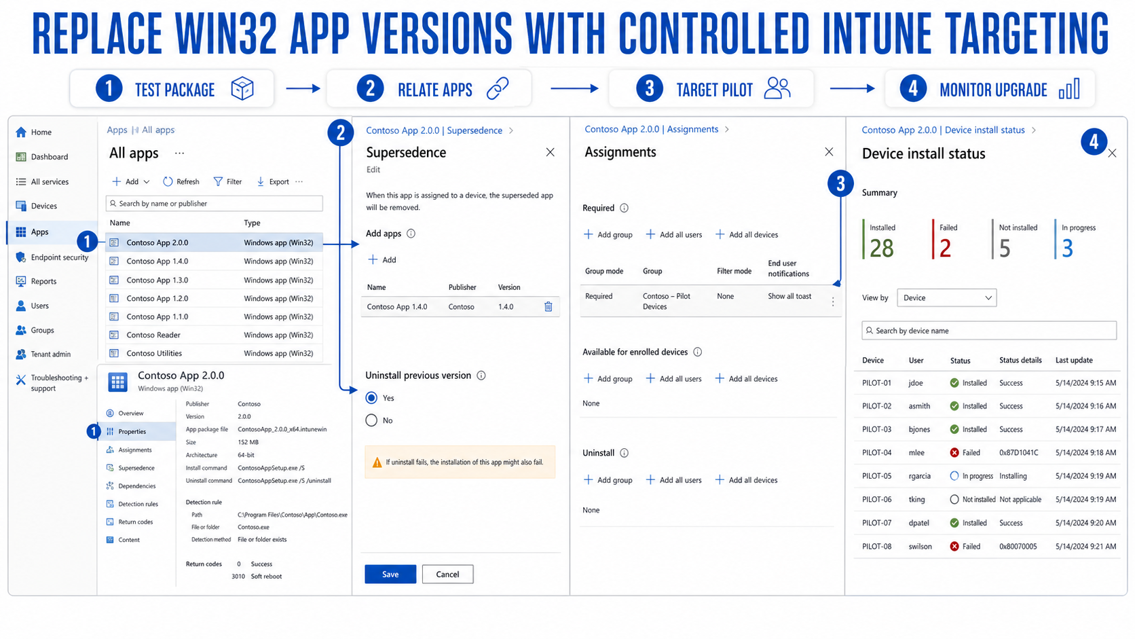Screen dimensions: 1135x639
Task: Select the PILOT-04 device row
Action: click(x=986, y=453)
